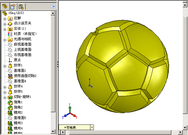Switch to the ConfigurationManager tab
Image resolution: width=188 pixels, height=135 pixels.
point(21,6)
